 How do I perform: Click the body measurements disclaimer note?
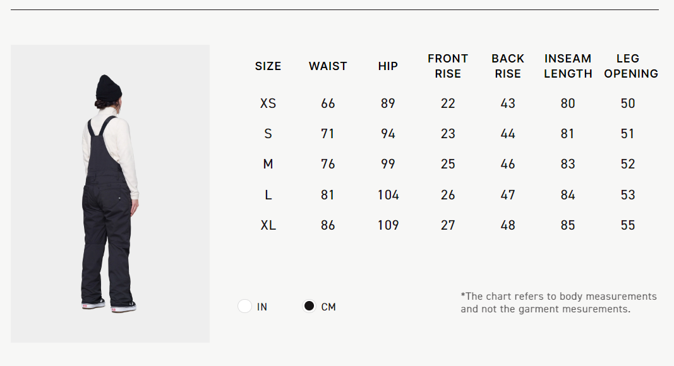[x=558, y=303]
